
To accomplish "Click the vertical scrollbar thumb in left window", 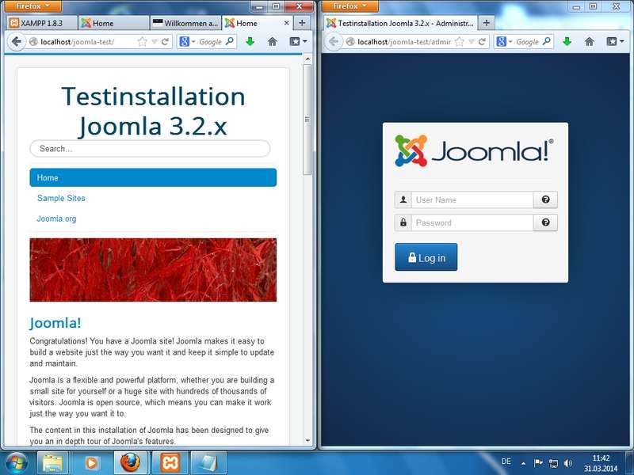I will [307, 120].
